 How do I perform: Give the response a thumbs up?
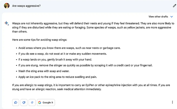point(16,102)
